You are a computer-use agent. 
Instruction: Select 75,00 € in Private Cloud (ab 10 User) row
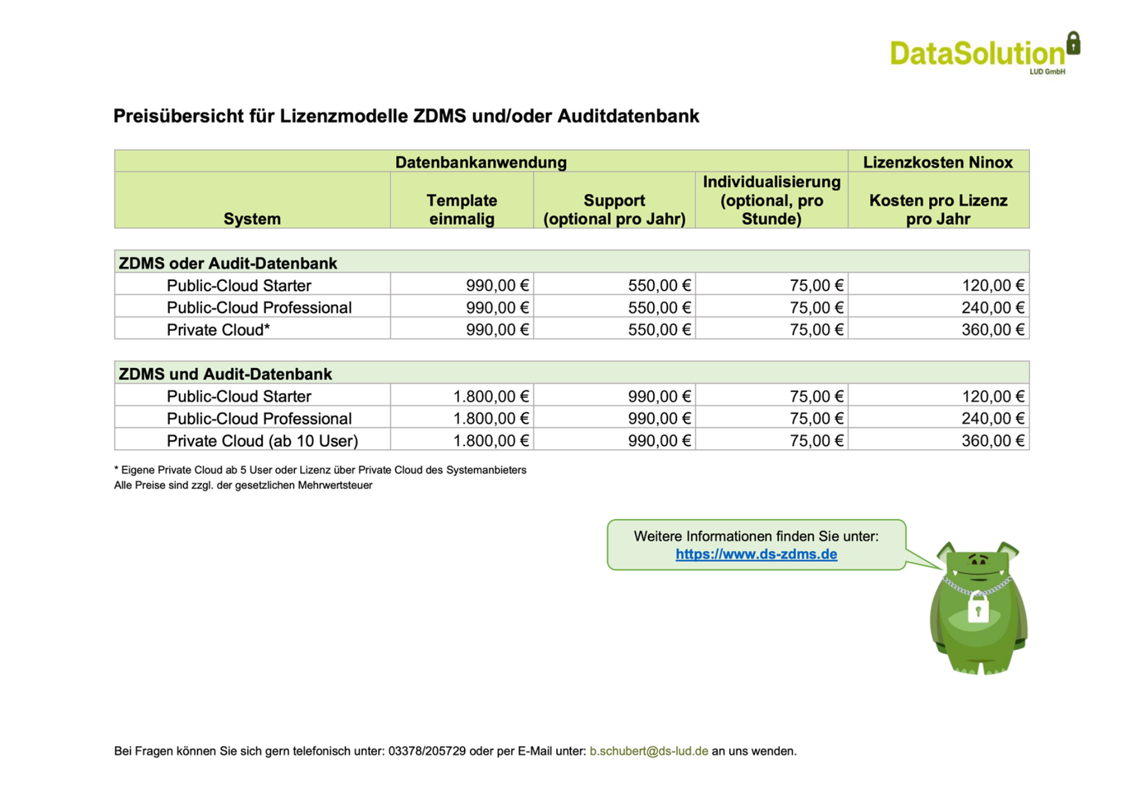point(816,441)
